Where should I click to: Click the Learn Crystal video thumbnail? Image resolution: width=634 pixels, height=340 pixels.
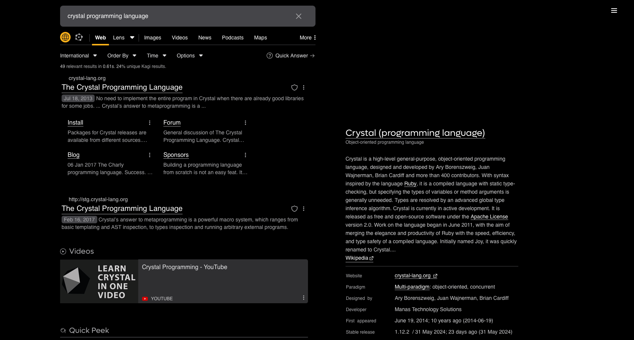(99, 281)
